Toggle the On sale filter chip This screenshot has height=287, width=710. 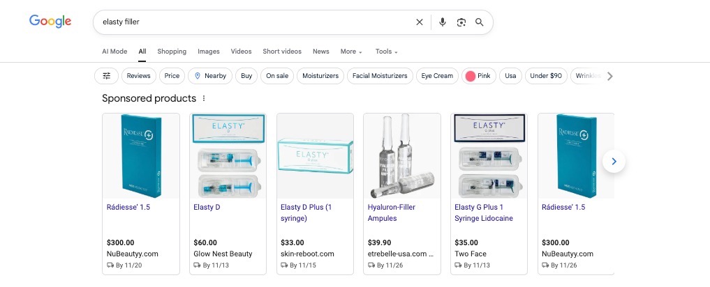tap(276, 76)
